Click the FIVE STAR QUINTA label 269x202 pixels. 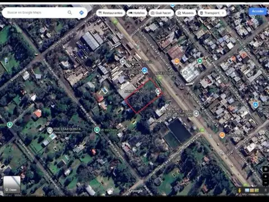click(67, 129)
